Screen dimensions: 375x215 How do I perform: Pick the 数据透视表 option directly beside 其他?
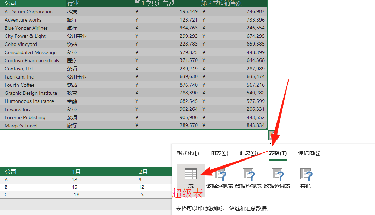[x=277, y=178]
